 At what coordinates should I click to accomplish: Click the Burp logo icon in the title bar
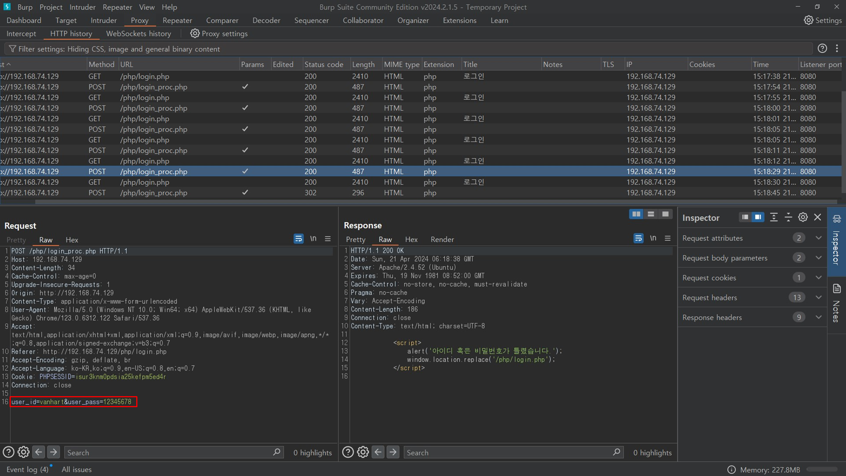[7, 6]
